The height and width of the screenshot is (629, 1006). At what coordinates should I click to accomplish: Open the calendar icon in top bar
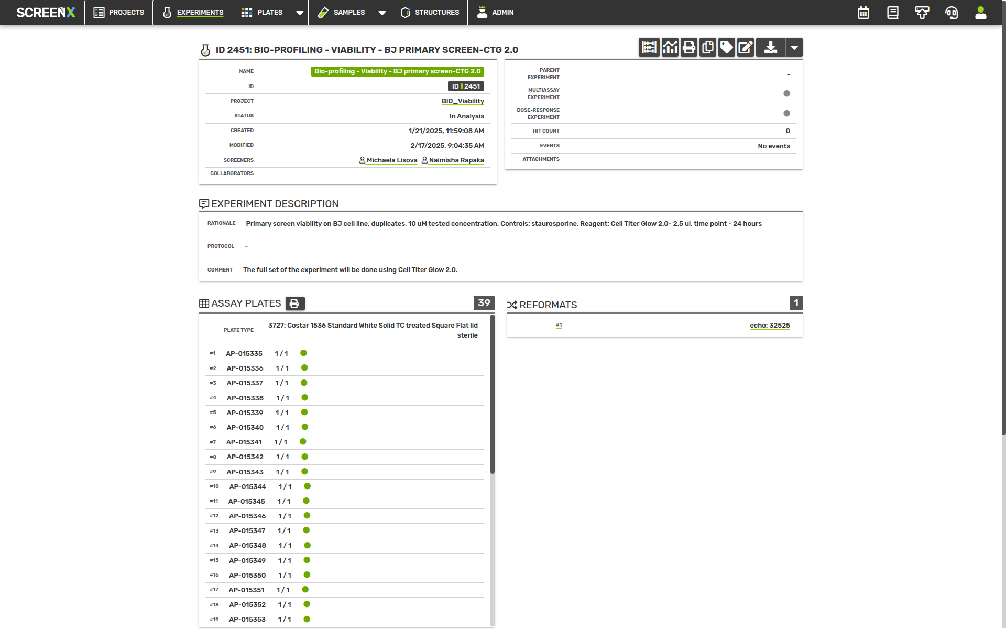[x=863, y=13]
